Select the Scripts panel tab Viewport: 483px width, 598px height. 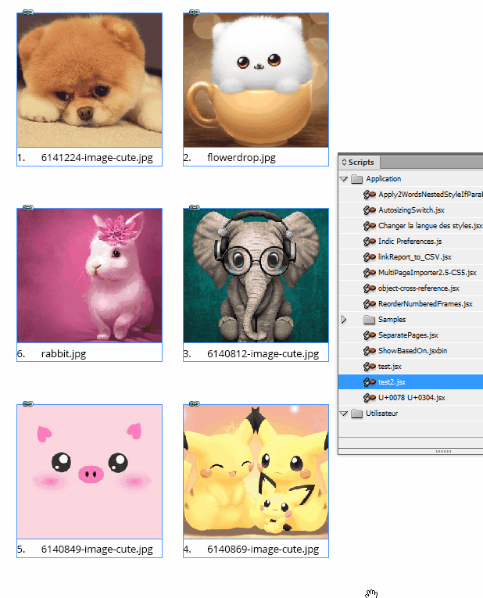[x=359, y=162]
